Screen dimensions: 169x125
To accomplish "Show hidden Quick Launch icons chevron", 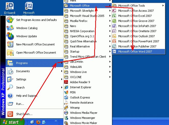I will tap(56, 121).
